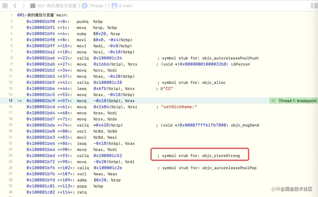318x197 pixels.
Task: Click the retq instruction on line 30
Action: (x=82, y=192)
